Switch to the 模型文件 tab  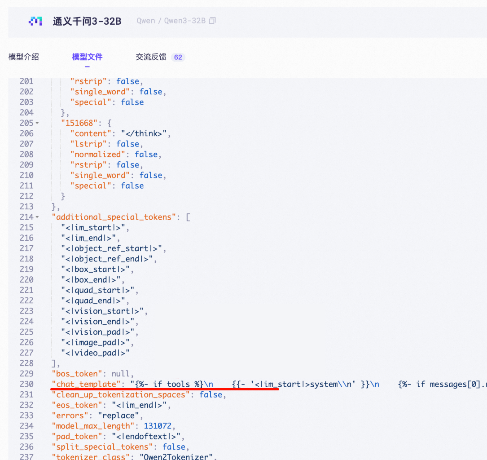(x=87, y=57)
